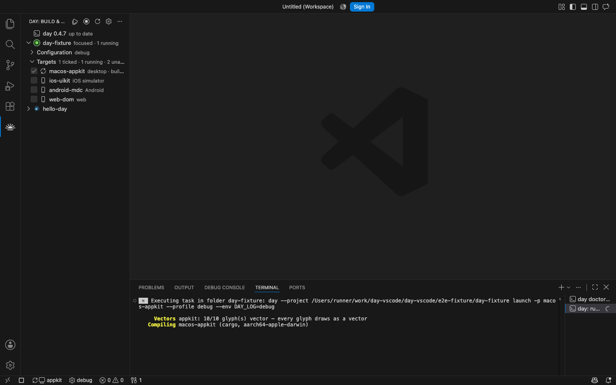Open Day panel settings gear
Image resolution: width=616 pixels, height=385 pixels.
(x=109, y=21)
